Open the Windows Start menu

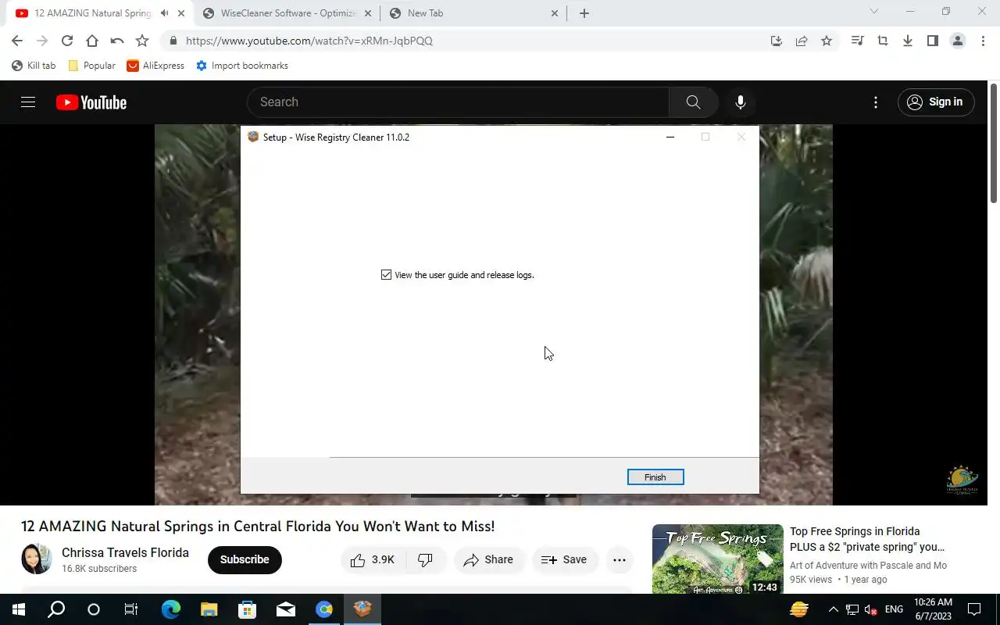click(x=19, y=609)
